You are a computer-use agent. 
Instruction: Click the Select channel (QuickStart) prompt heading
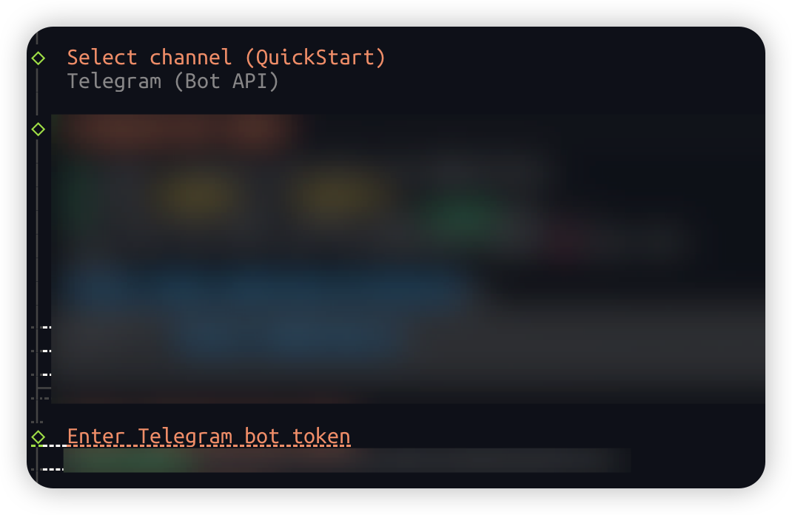pos(226,58)
